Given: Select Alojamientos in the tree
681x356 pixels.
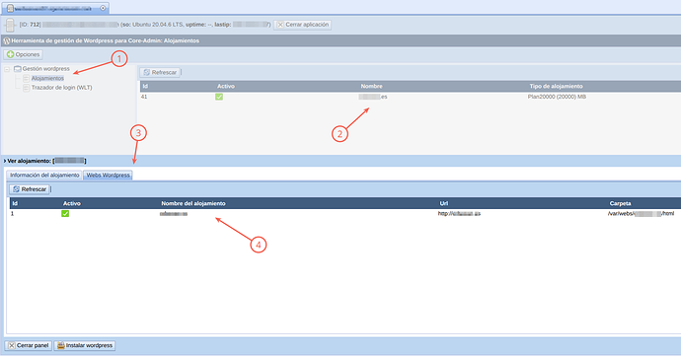Looking at the screenshot, I should (x=47, y=78).
